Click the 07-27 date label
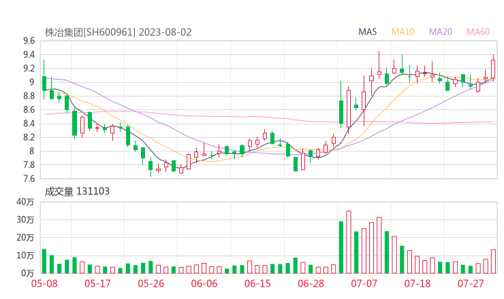Viewport: 504px width, 299px height. tap(471, 283)
